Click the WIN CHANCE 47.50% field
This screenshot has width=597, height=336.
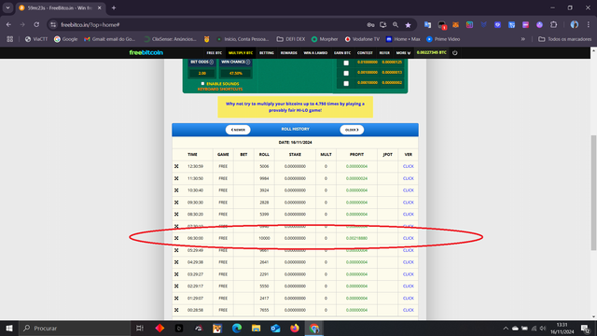pyautogui.click(x=236, y=73)
